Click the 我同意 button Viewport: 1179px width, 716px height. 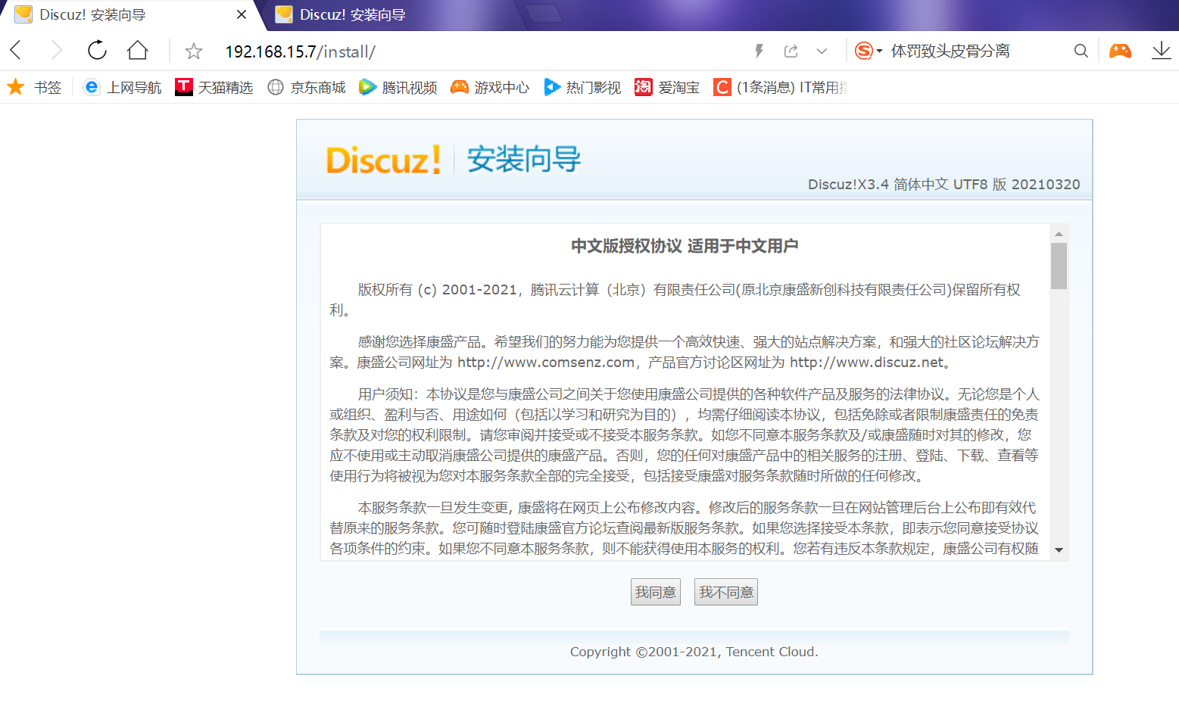[656, 592]
